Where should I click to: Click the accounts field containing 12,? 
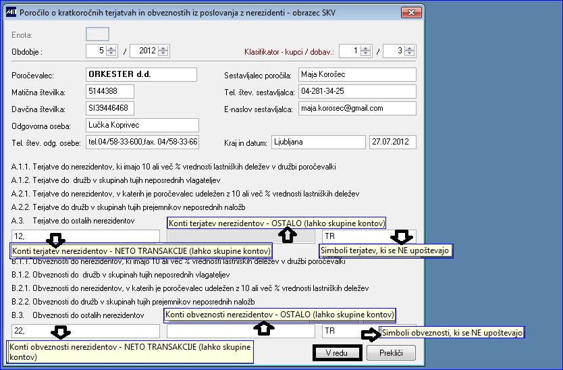pos(86,236)
